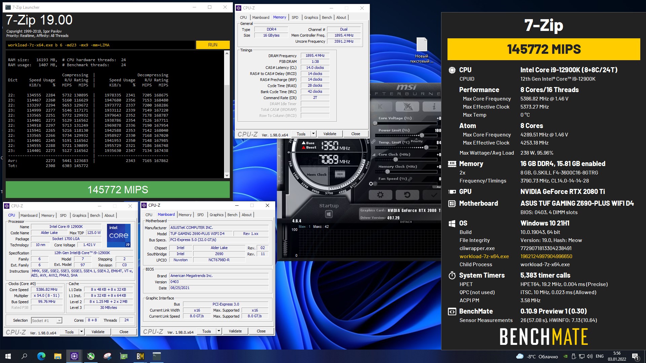646x363 pixels.
Task: Toggle the link icon beside Fan Speed
Action: coord(410,179)
